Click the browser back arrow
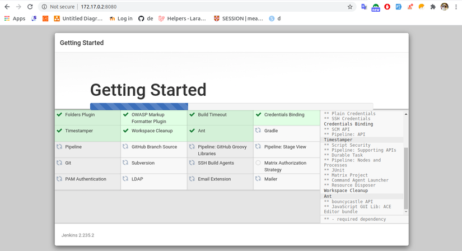Image resolution: width=462 pixels, height=251 pixels. [7, 7]
